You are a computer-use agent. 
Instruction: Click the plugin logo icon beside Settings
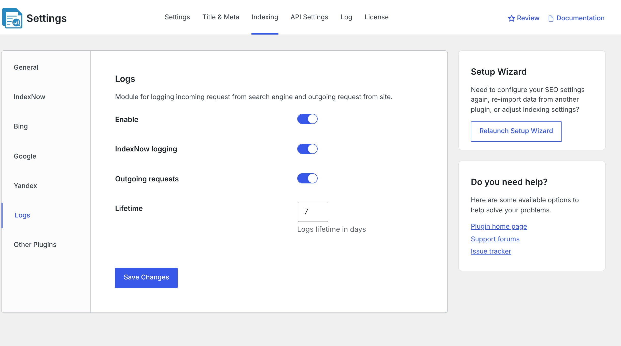[12, 18]
